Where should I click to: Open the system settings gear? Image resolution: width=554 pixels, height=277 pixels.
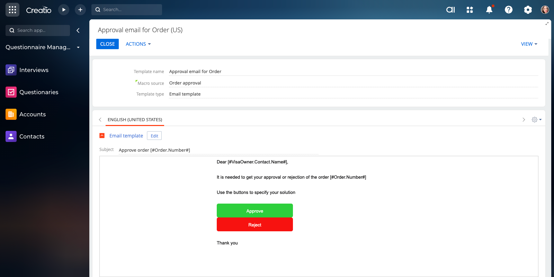pos(528,10)
